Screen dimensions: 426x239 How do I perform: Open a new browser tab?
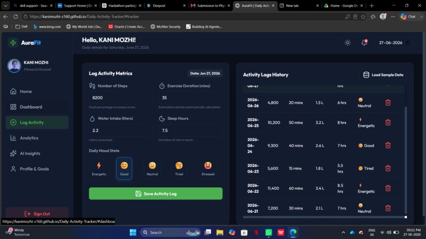point(372,5)
